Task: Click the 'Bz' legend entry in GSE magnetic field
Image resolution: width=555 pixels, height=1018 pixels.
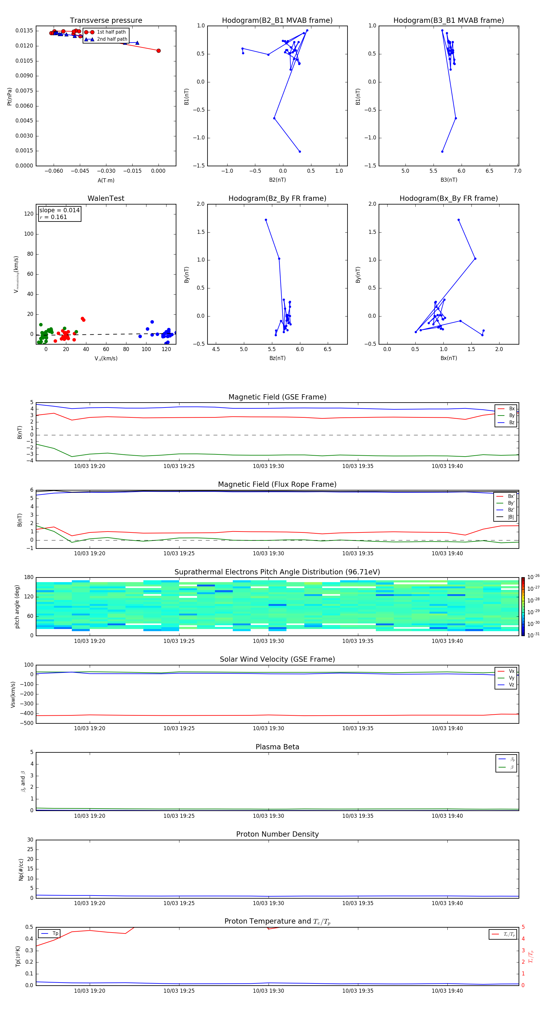Action: [506, 422]
